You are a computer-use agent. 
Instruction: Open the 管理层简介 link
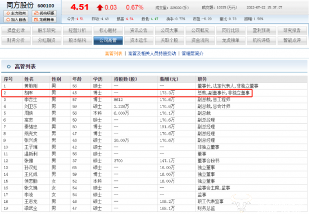[192, 53]
